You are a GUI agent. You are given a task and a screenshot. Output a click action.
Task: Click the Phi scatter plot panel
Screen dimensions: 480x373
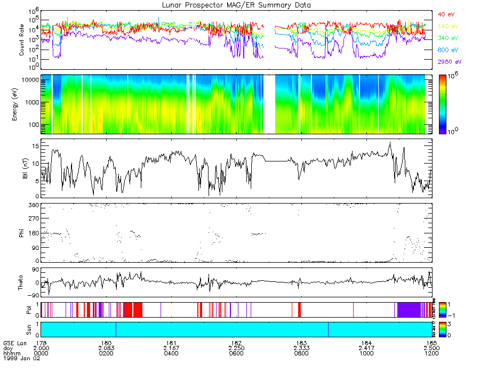pyautogui.click(x=236, y=233)
